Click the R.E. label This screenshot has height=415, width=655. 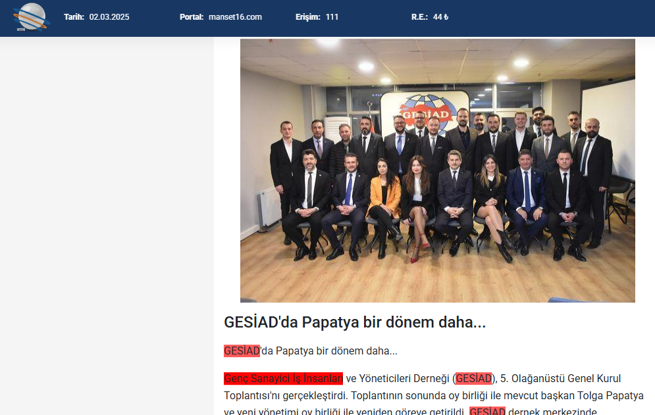click(x=419, y=17)
